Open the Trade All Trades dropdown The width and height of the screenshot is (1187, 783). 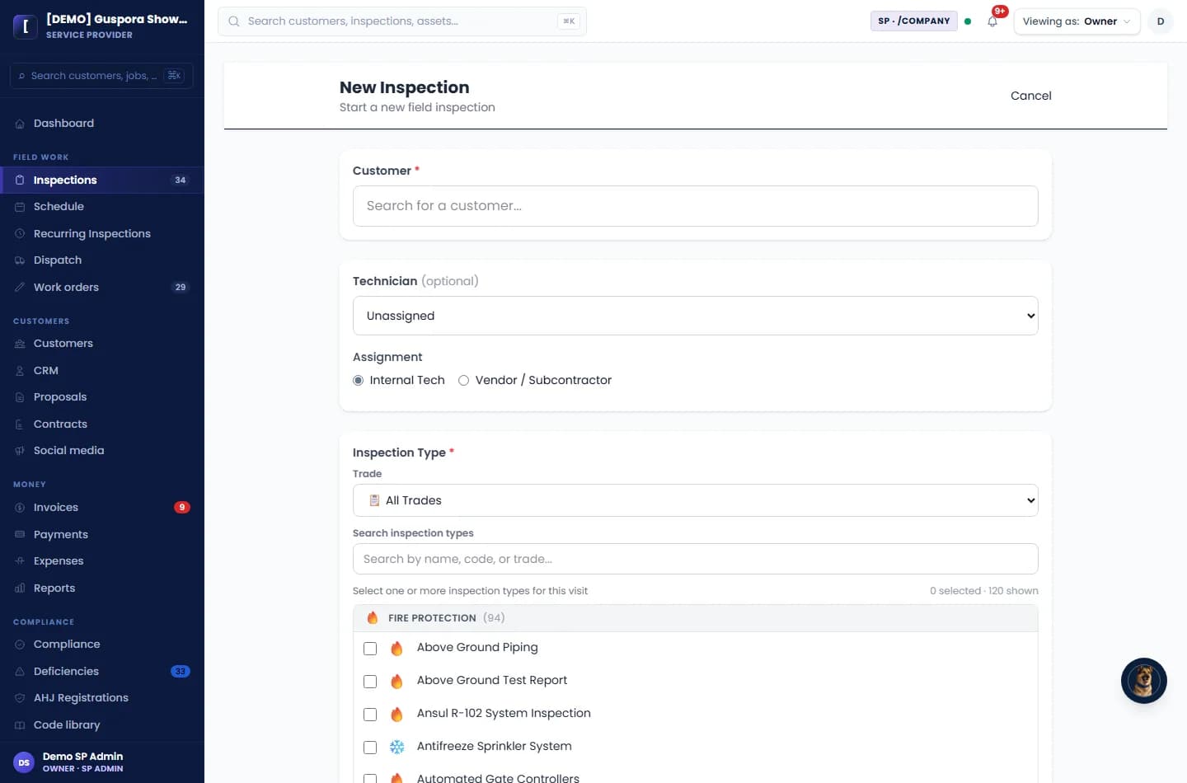695,500
